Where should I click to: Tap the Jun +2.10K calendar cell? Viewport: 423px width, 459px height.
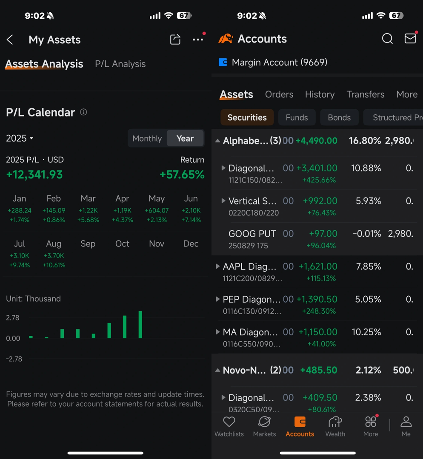[x=191, y=209]
